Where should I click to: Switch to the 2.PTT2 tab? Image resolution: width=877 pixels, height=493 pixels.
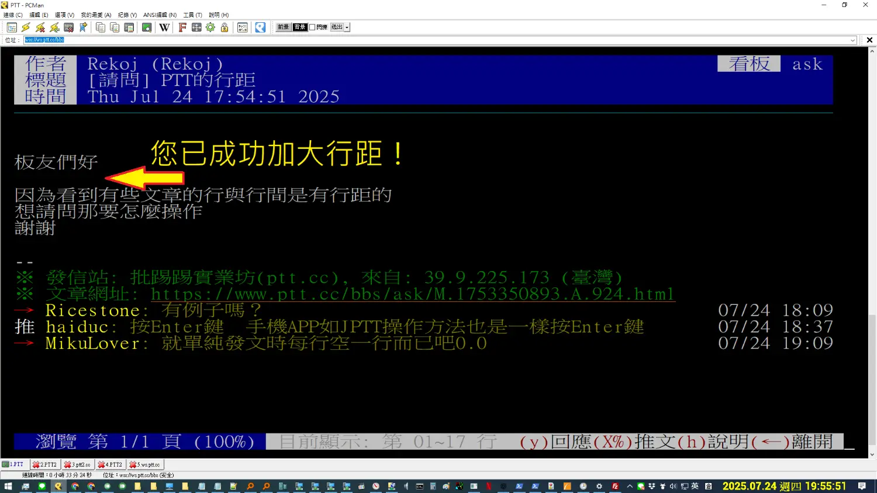44,464
